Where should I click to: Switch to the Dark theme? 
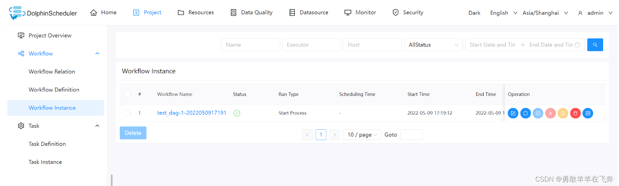click(474, 13)
